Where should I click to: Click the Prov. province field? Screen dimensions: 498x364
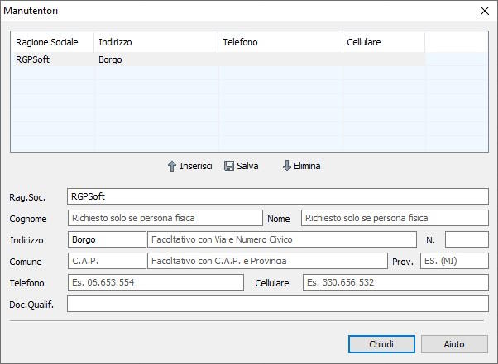[453, 261]
